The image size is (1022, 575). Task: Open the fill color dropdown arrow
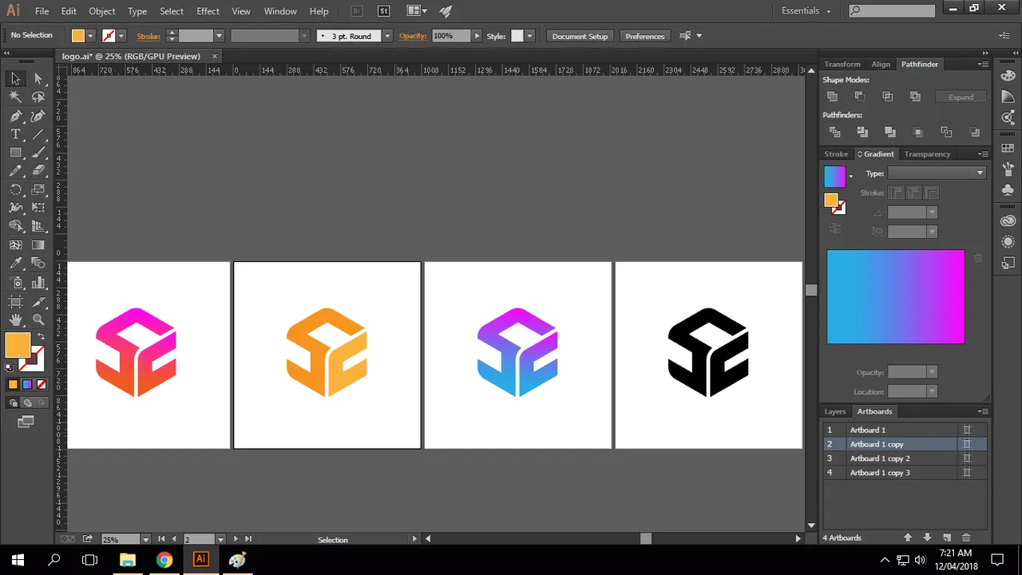[x=90, y=36]
